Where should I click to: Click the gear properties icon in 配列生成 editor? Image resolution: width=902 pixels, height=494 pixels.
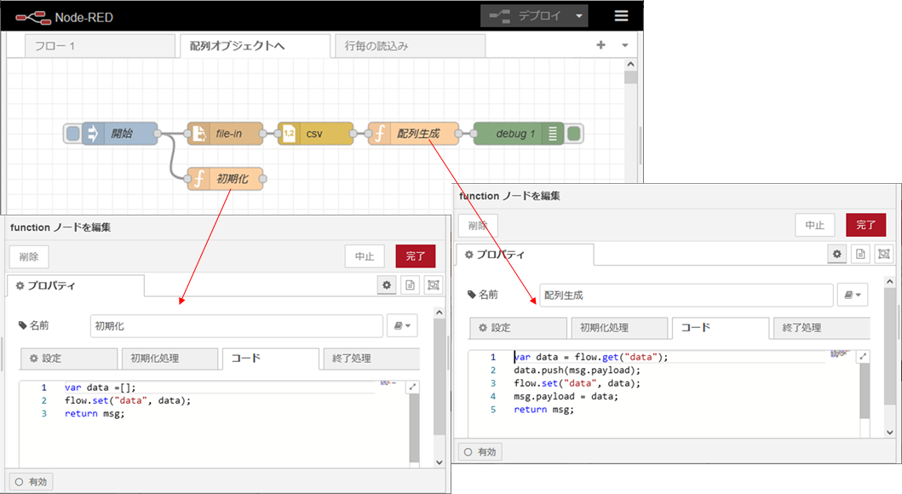click(x=837, y=254)
